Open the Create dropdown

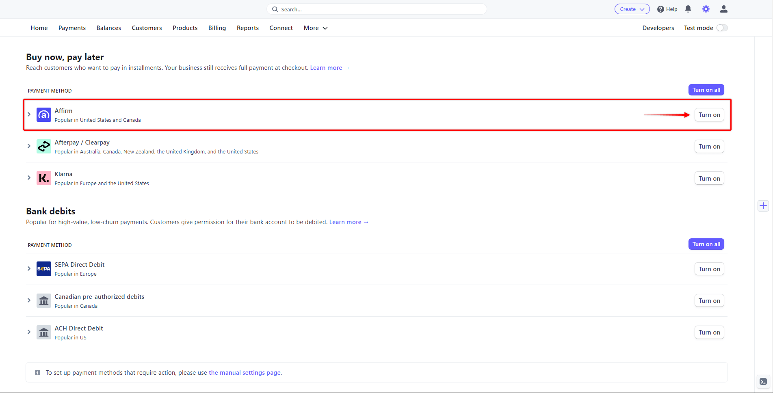[x=632, y=9]
